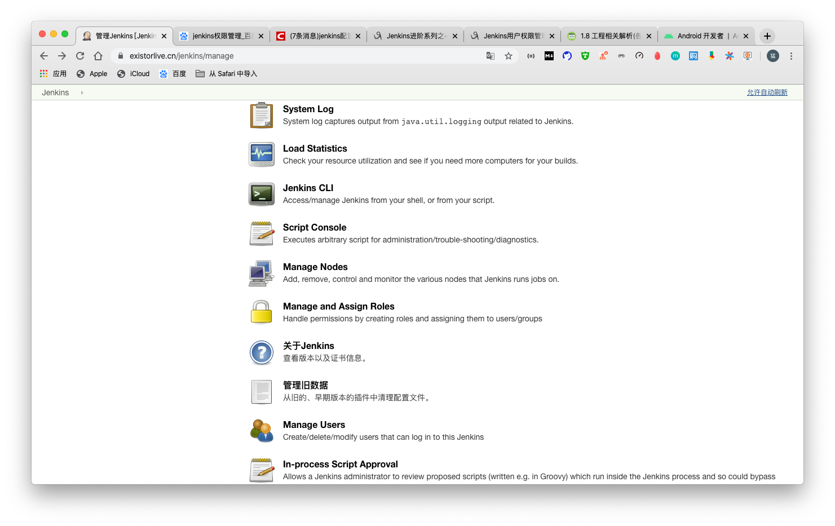Viewport: 835px width, 526px height.
Task: Open the Manage Users people icon
Action: pos(261,431)
